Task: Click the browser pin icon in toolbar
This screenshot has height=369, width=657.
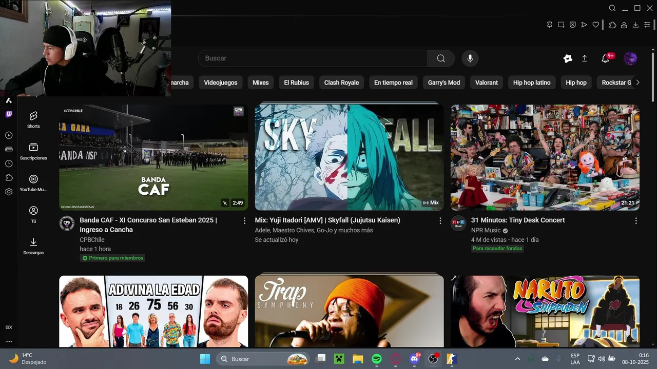Action: pos(550,25)
